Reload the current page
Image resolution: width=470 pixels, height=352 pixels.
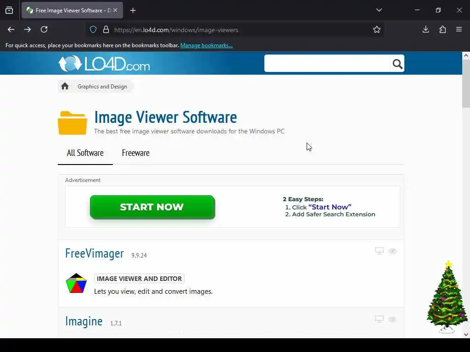[x=44, y=29]
